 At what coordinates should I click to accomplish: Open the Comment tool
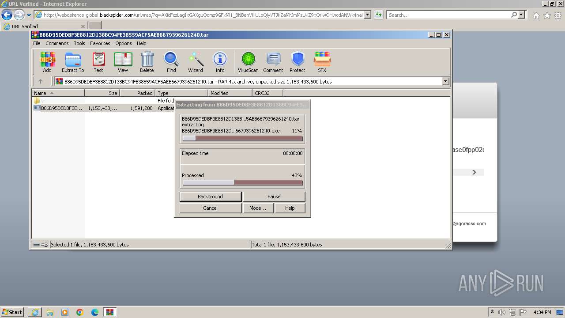(273, 62)
